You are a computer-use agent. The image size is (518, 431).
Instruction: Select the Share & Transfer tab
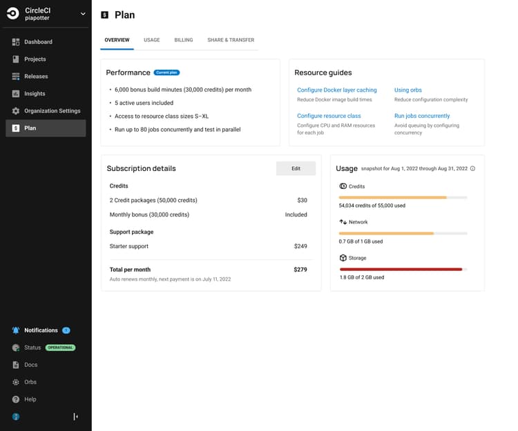click(231, 40)
